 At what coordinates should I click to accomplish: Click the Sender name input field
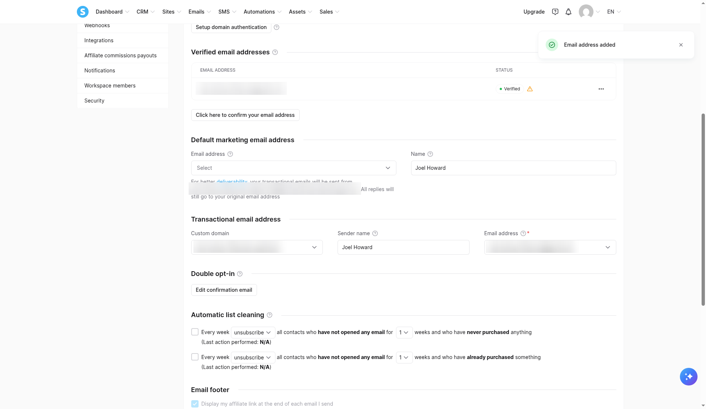pos(403,247)
